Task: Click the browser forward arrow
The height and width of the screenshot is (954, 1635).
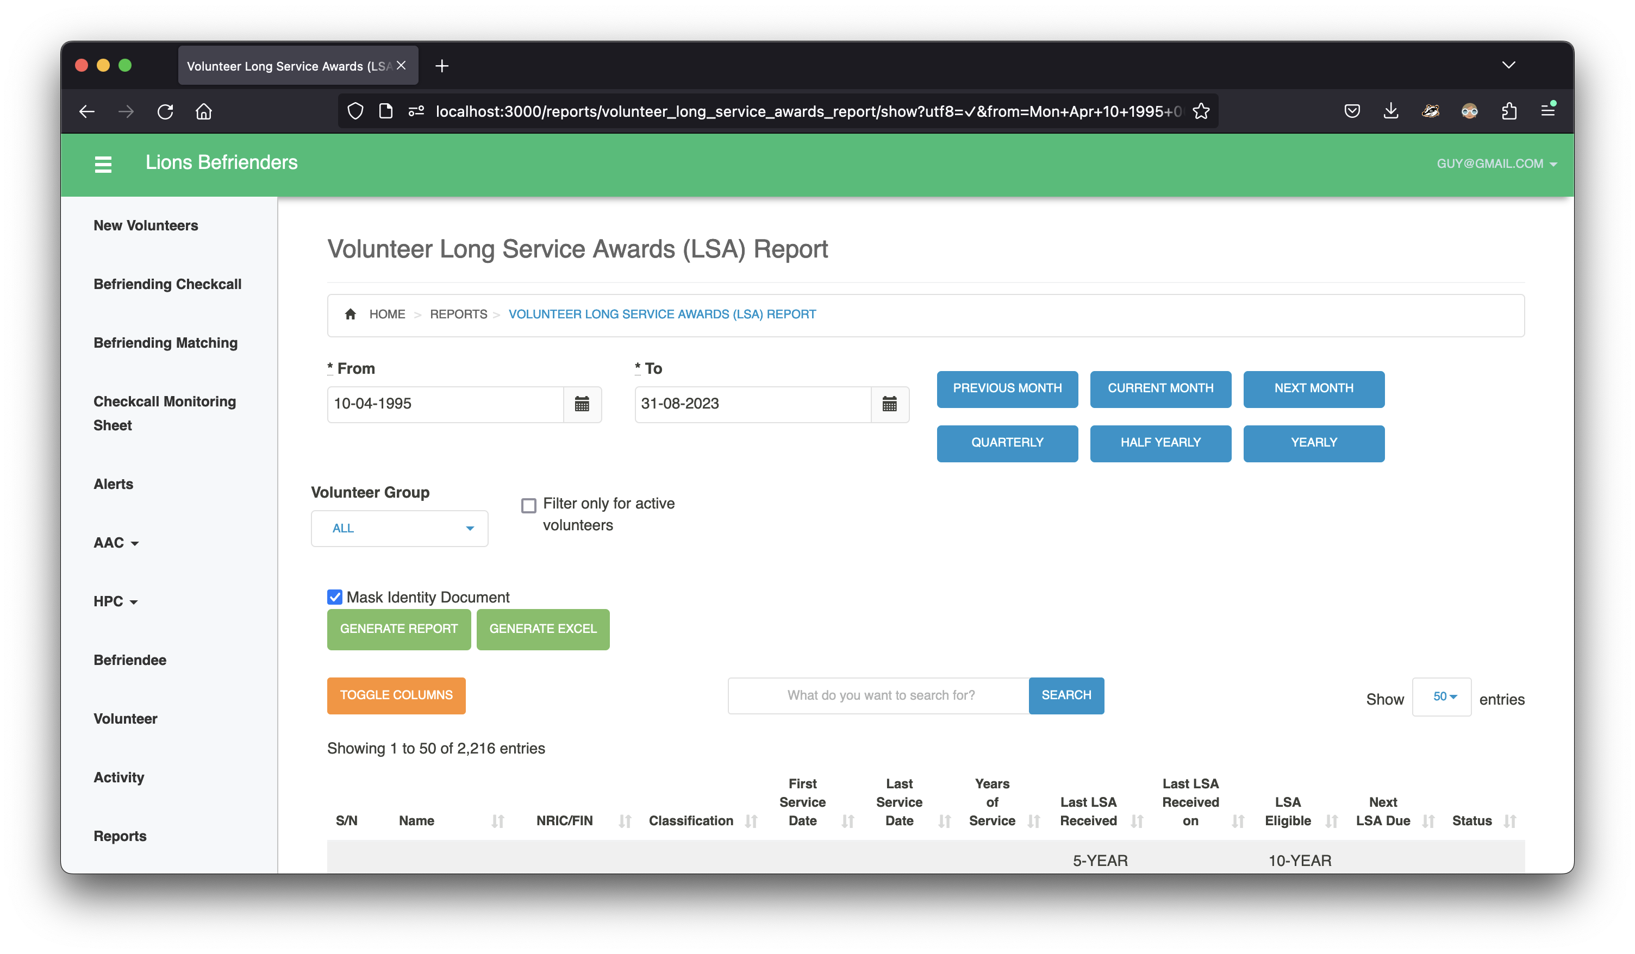Action: coord(126,111)
